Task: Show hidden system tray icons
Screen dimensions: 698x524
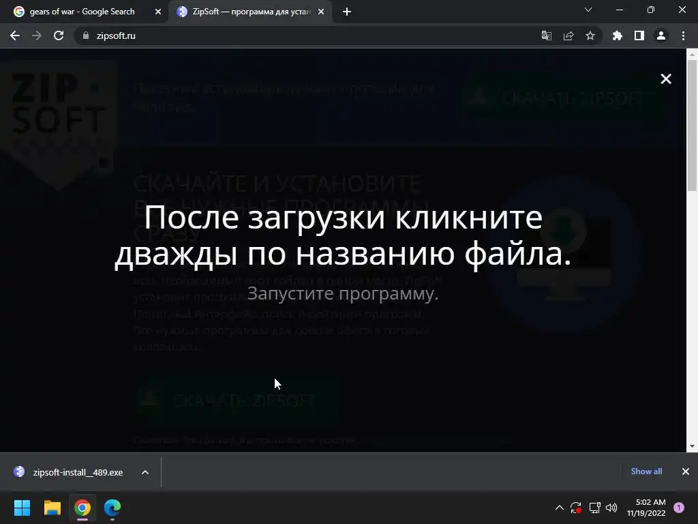Action: point(560,508)
